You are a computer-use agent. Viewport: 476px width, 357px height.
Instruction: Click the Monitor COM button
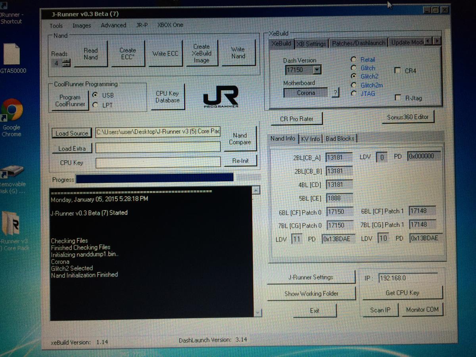(x=422, y=309)
